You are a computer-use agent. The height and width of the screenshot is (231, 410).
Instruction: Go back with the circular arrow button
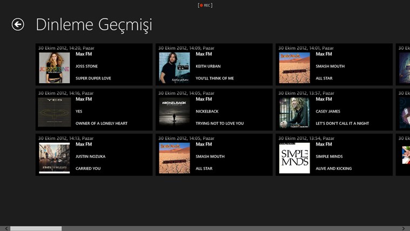pyautogui.click(x=18, y=24)
